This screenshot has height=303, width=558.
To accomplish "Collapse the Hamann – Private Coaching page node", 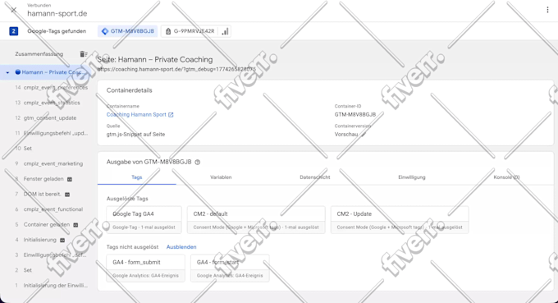I will point(7,72).
